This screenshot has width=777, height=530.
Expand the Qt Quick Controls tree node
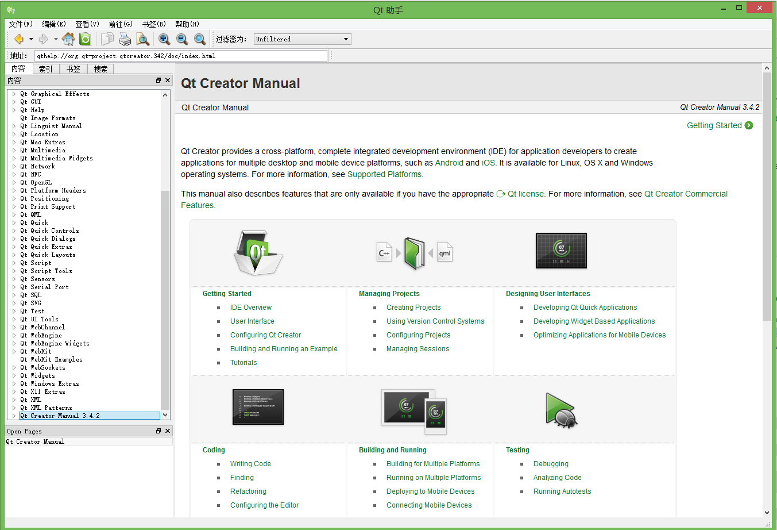(14, 231)
